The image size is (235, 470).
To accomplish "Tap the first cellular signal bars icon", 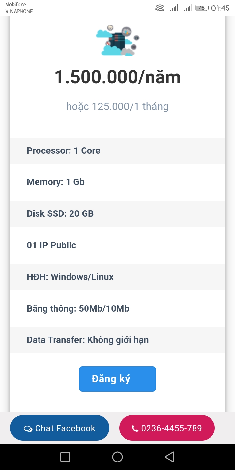I will (x=174, y=8).
